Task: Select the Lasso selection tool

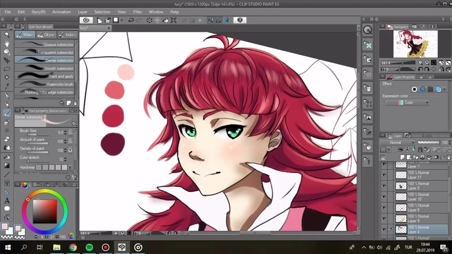Action: click(x=7, y=69)
